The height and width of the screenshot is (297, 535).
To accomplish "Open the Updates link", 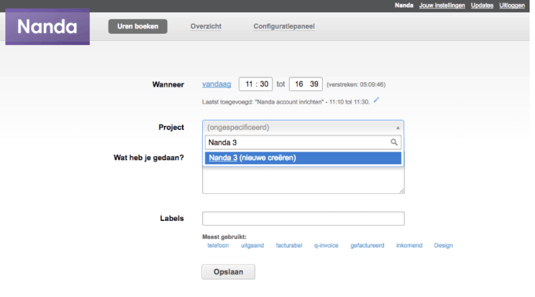I will click(x=482, y=5).
